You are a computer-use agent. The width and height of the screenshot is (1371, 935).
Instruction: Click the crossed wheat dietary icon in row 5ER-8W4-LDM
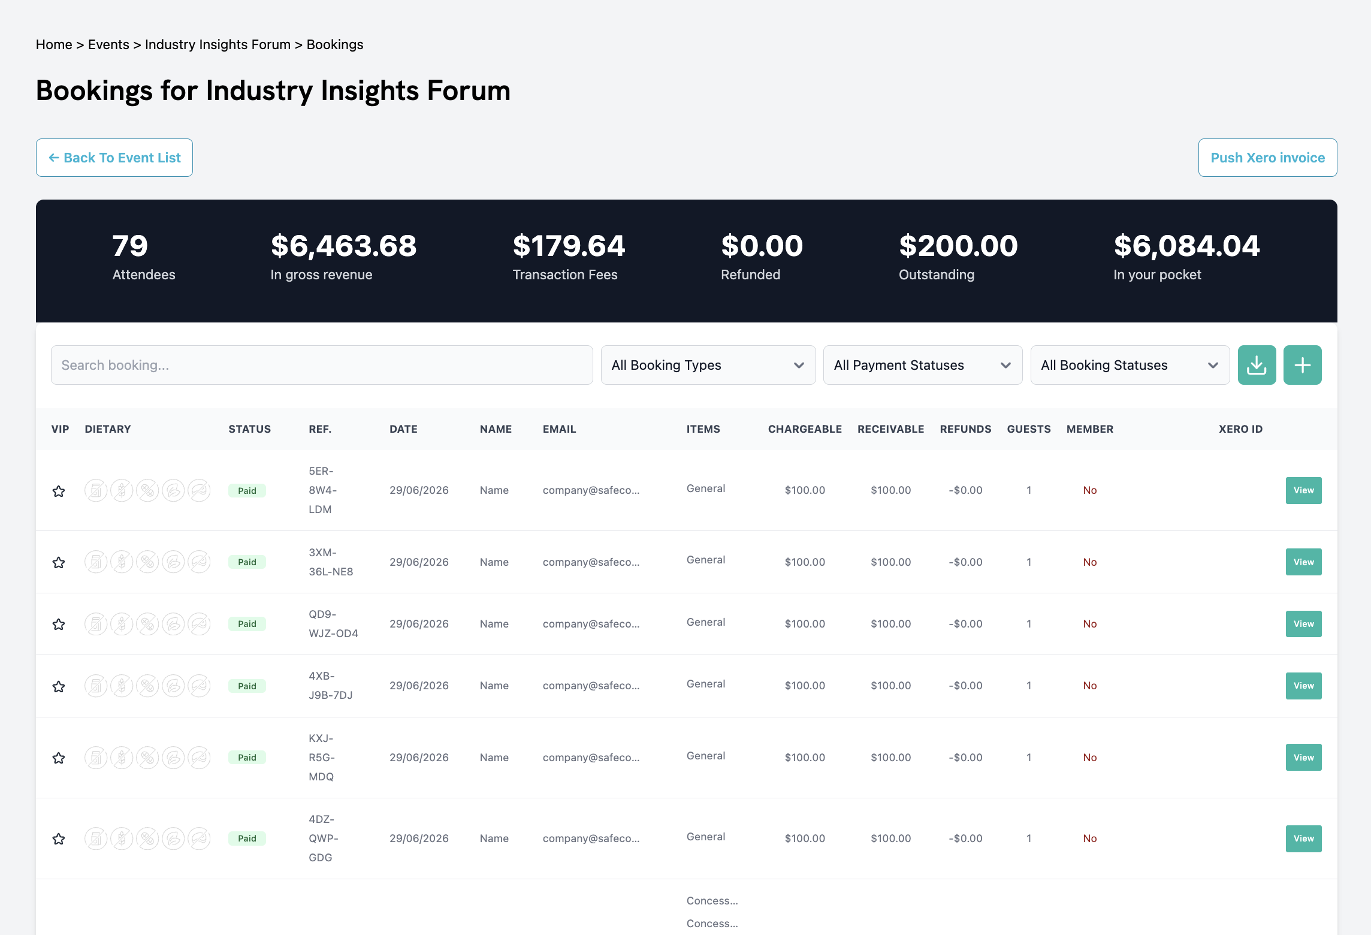coord(122,490)
